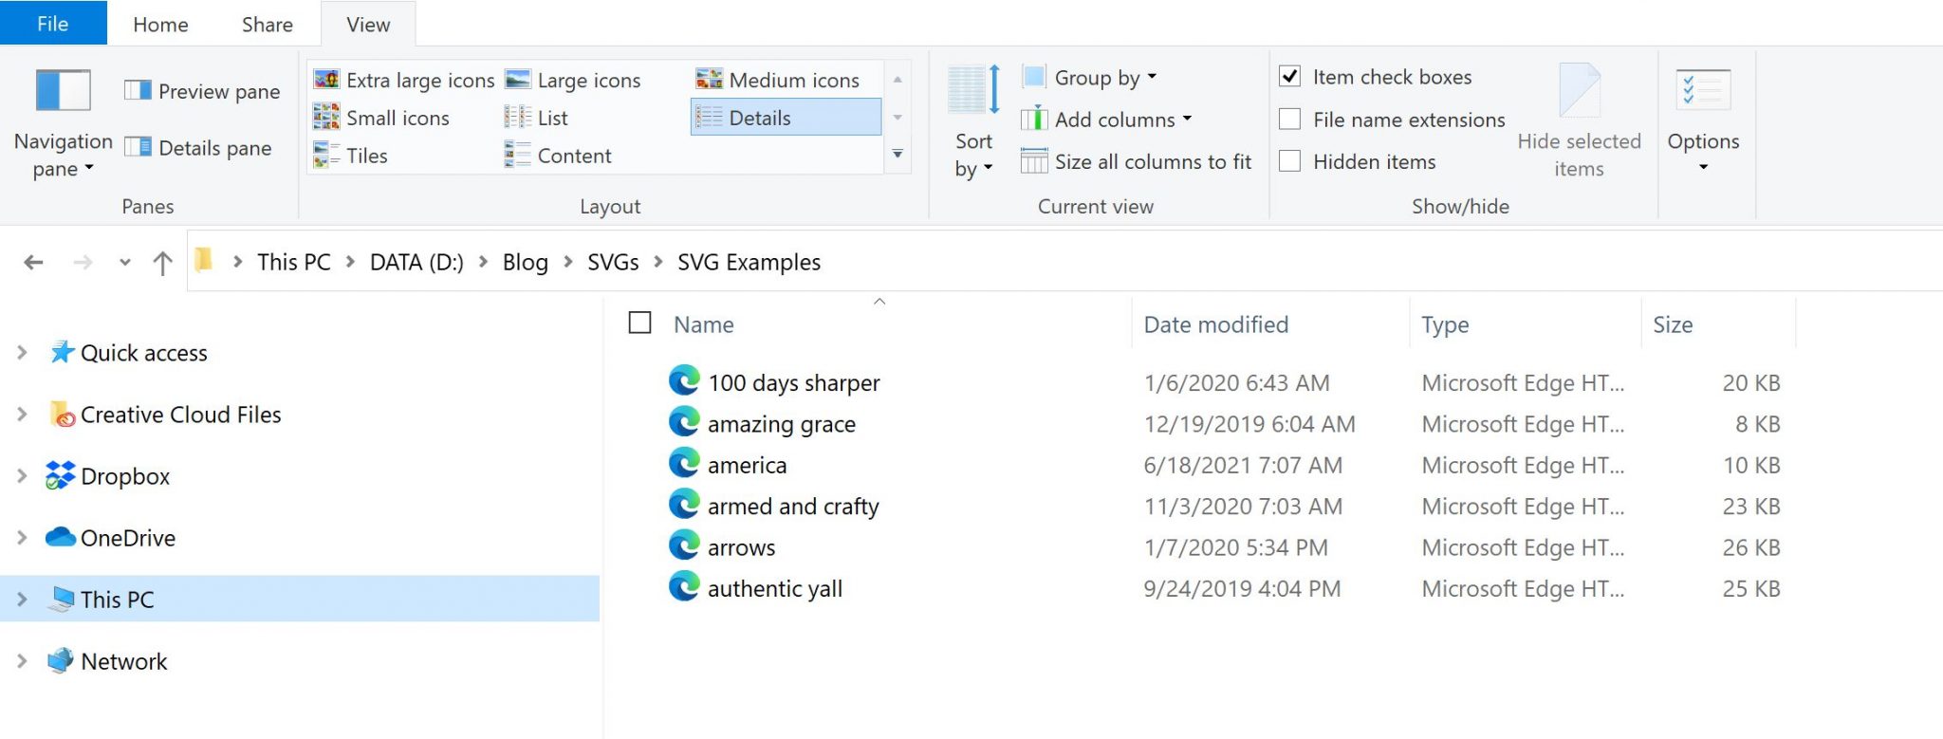This screenshot has width=1943, height=739.
Task: Open the Sort by menu
Action: point(973,121)
